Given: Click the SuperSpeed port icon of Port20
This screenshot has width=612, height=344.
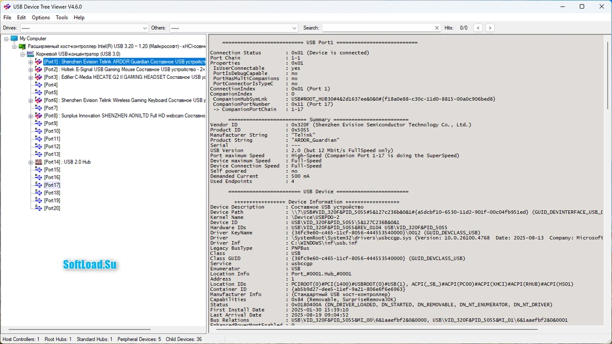Looking at the screenshot, I should (x=39, y=208).
